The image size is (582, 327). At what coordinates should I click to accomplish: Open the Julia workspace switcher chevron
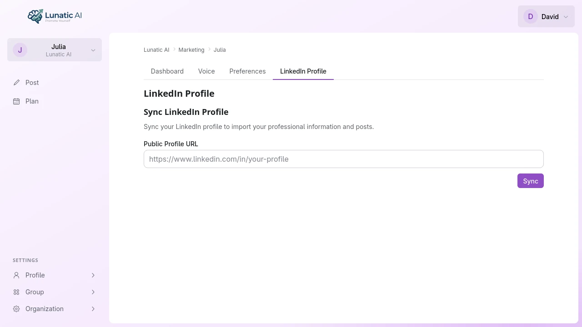[93, 50]
